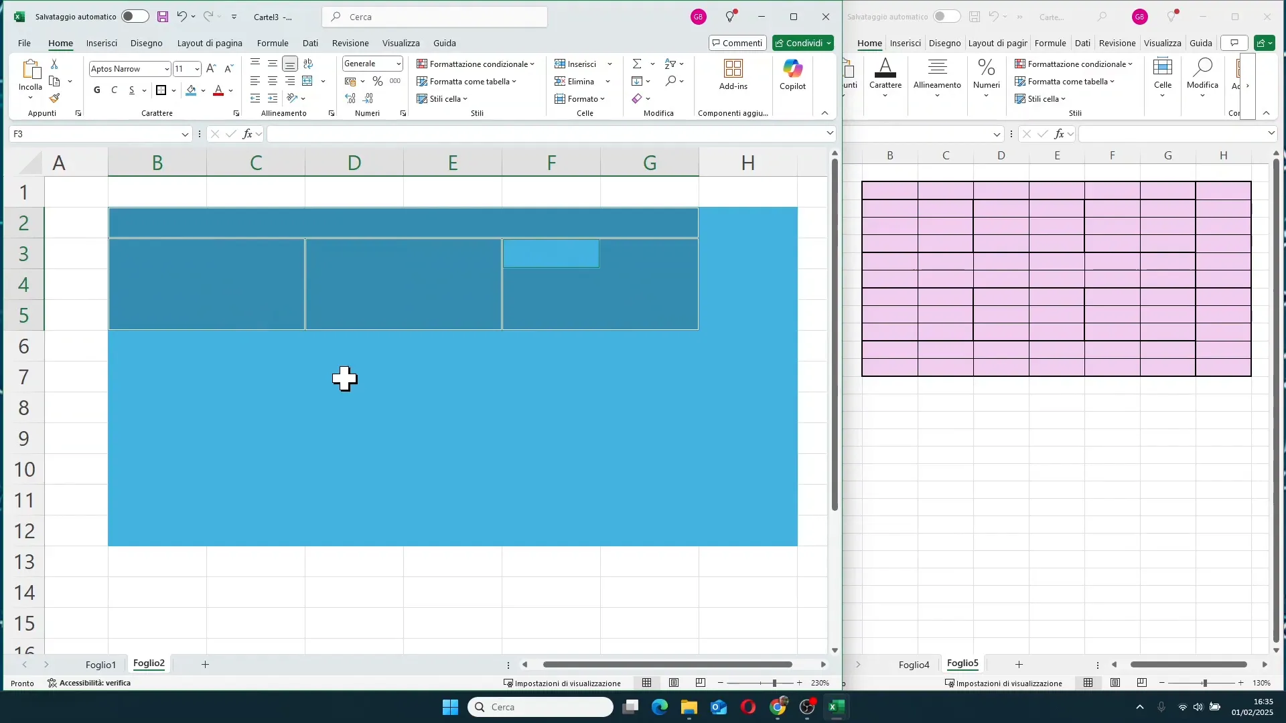Screen dimensions: 1286x723
Task: Click Accessibilità: verifica in status bar
Action: coord(89,684)
